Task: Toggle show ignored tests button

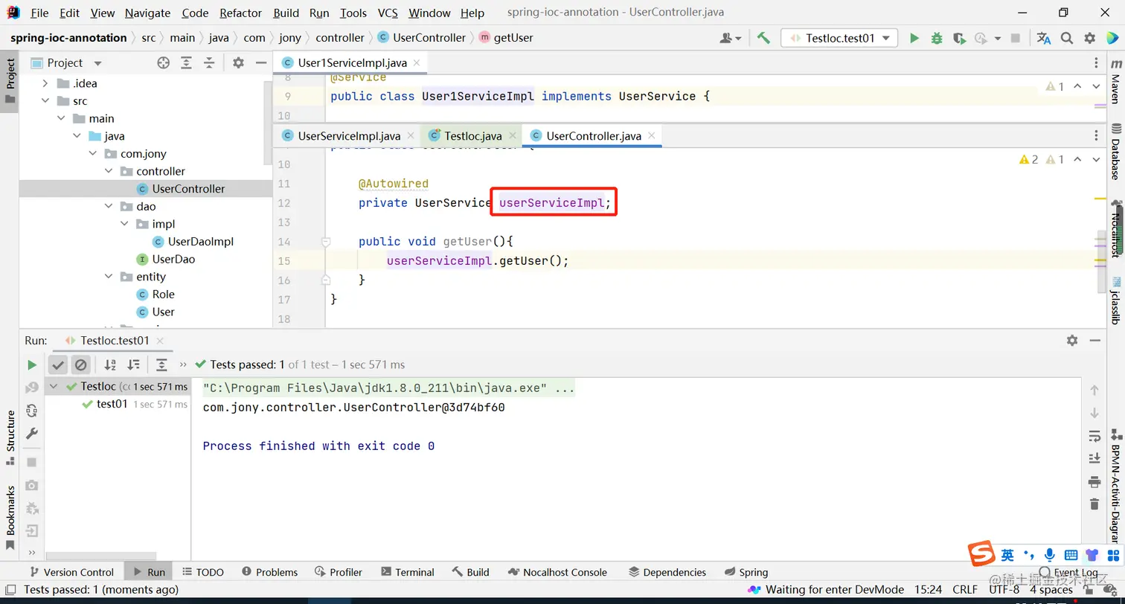Action: click(x=81, y=364)
